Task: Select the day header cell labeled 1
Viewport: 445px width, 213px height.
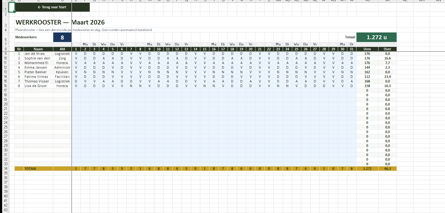Action: point(76,49)
